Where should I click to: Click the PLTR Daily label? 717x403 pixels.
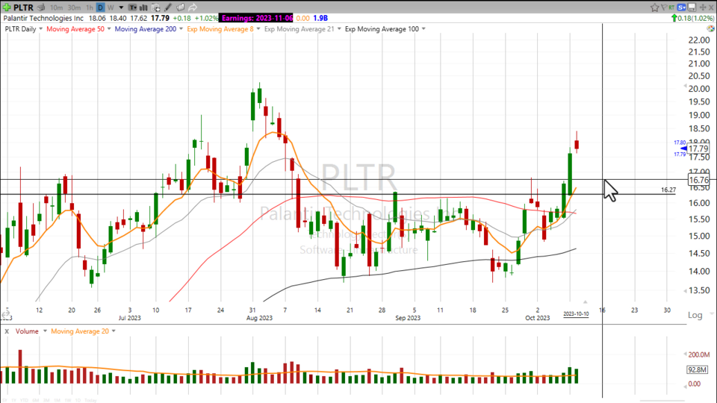21,29
